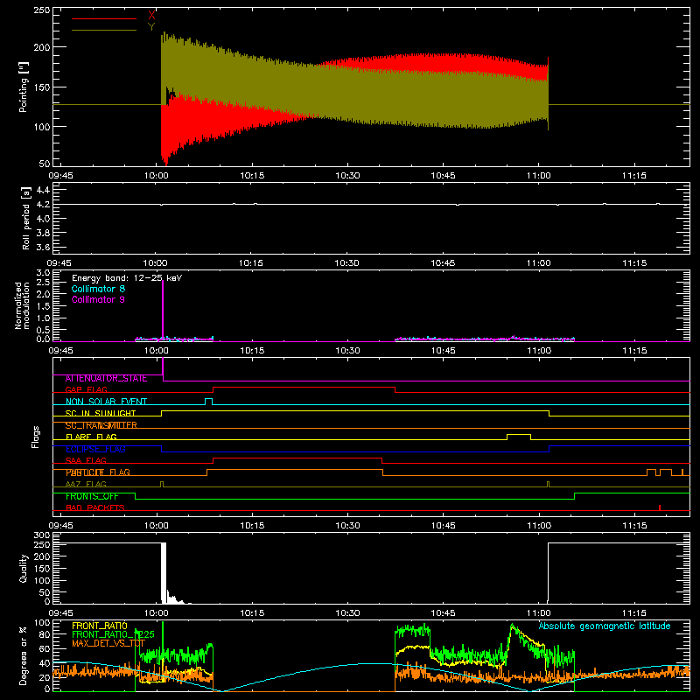This screenshot has width=700, height=700.
Task: Click the GAP_FLAG label
Action: 87,389
